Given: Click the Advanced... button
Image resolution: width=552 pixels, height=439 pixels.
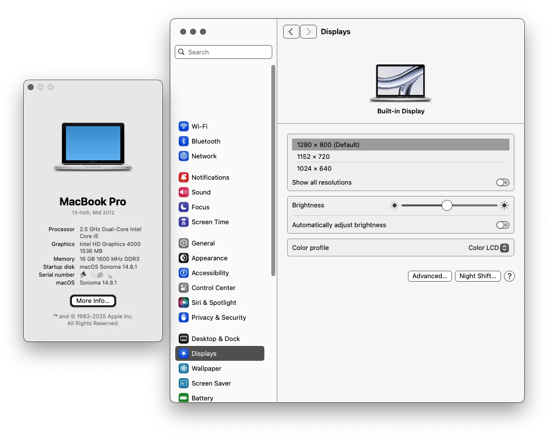Looking at the screenshot, I should pos(430,276).
